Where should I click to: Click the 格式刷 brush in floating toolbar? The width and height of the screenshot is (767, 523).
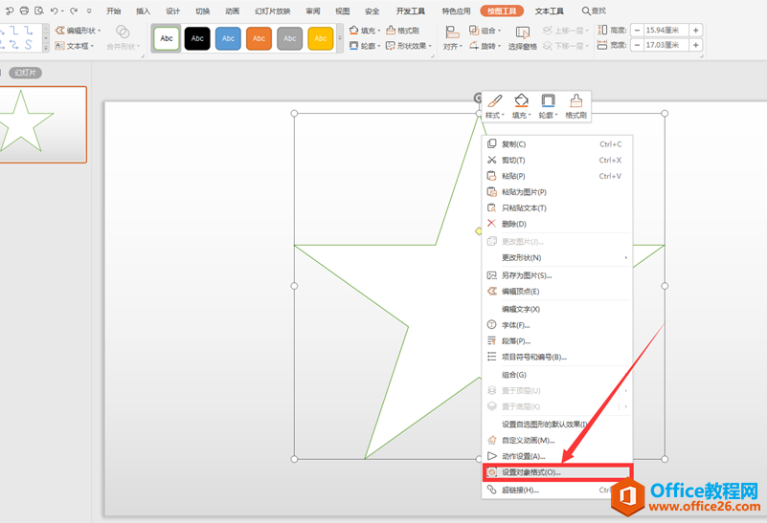(575, 105)
